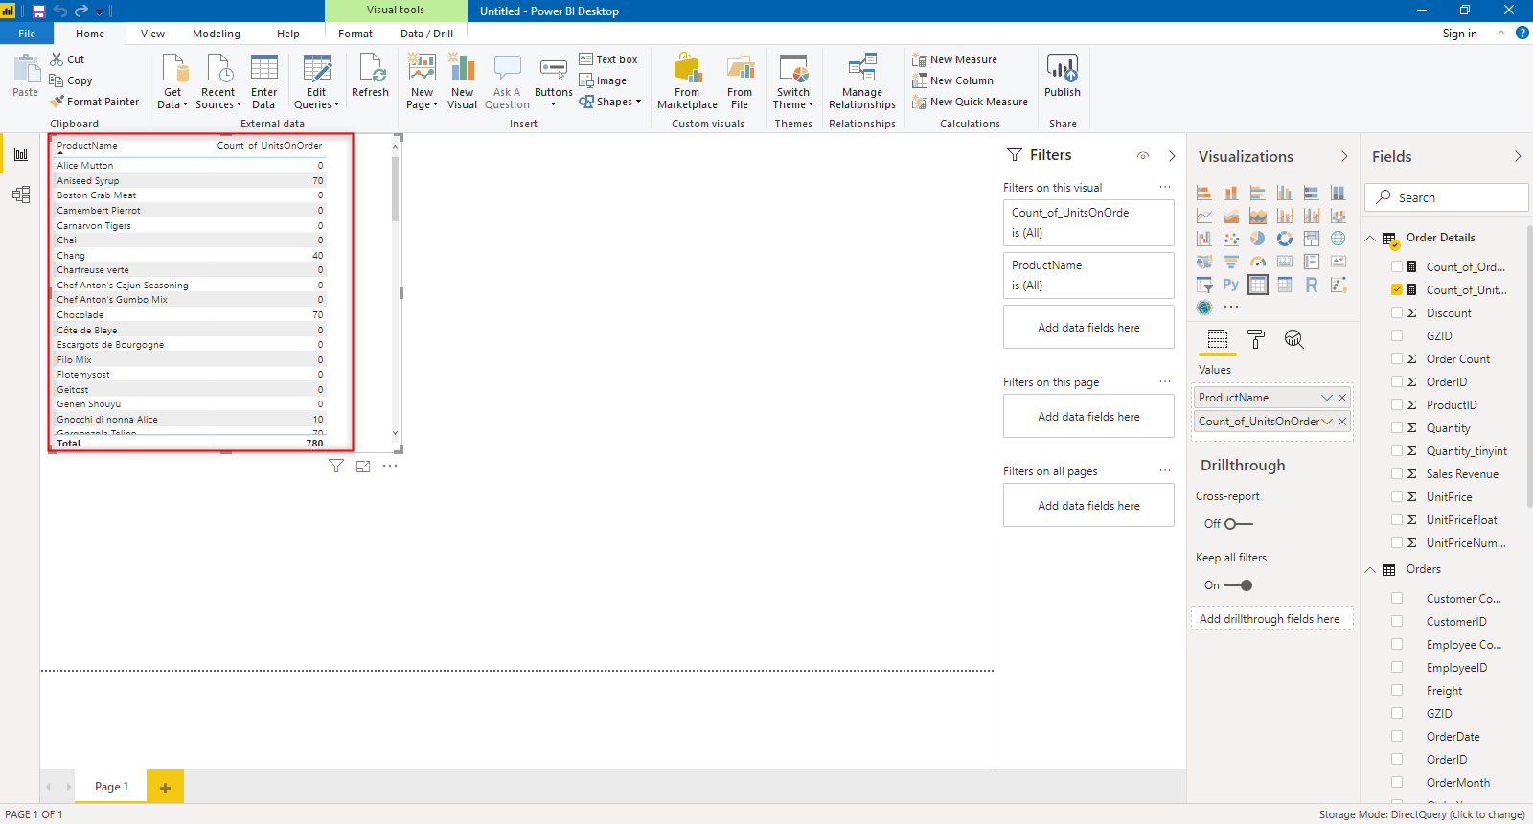The width and height of the screenshot is (1533, 824).
Task: Click the Refresh ribbon icon
Action: [x=370, y=76]
